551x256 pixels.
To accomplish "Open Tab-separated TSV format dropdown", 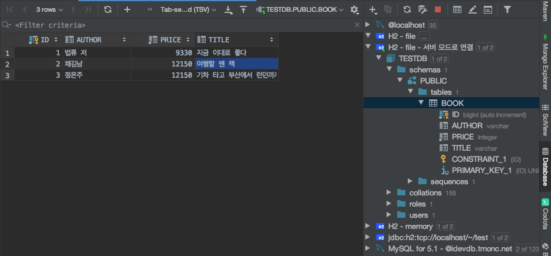I will point(189,9).
